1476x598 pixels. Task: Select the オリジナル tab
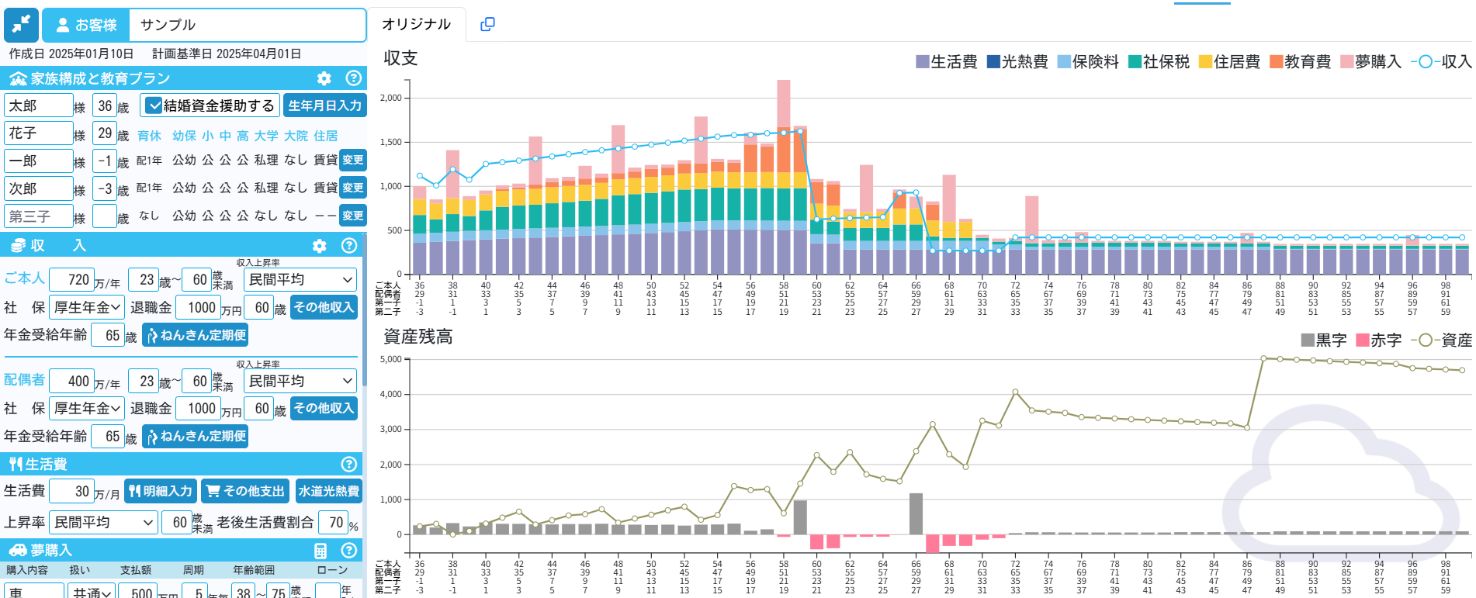416,24
